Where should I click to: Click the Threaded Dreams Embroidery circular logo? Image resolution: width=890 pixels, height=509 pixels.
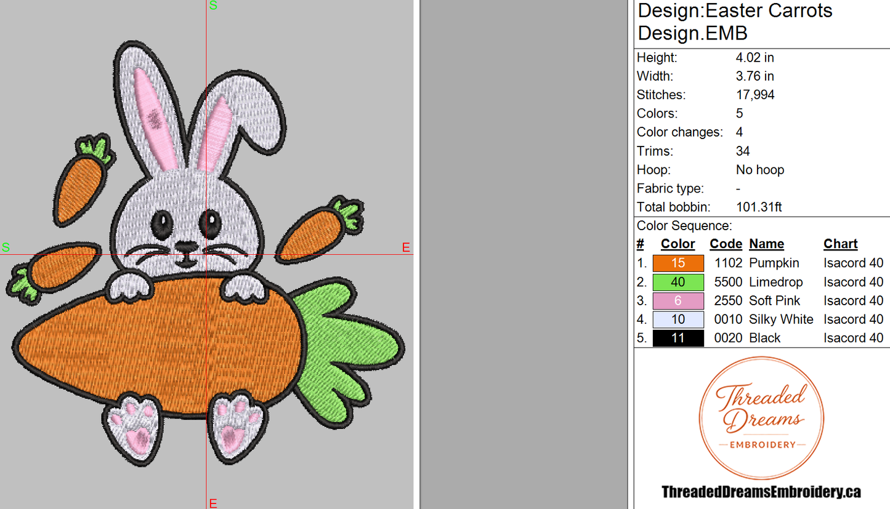(762, 419)
